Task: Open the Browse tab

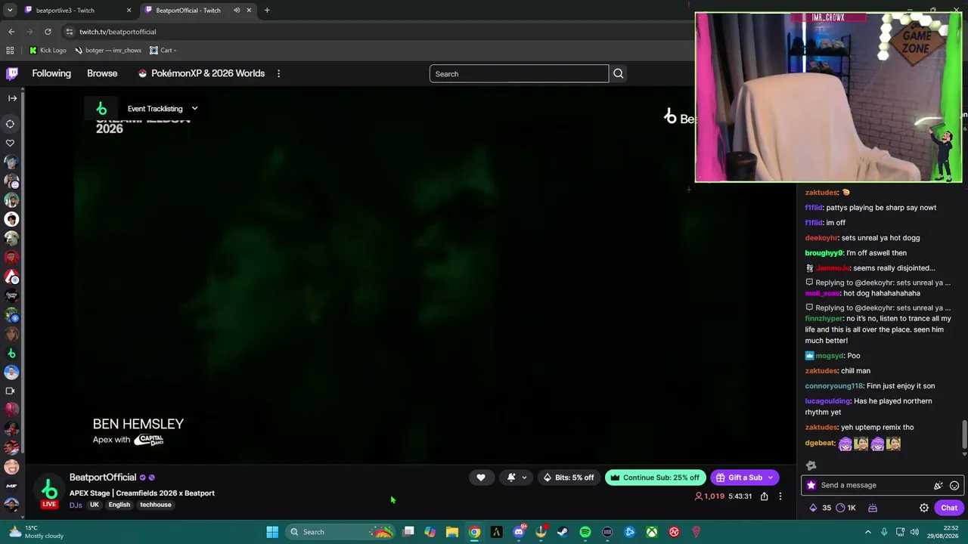Action: [x=102, y=73]
